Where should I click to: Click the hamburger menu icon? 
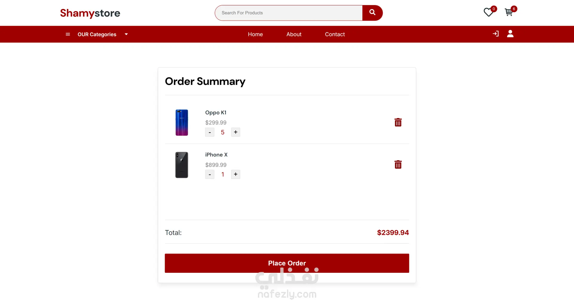pyautogui.click(x=68, y=34)
